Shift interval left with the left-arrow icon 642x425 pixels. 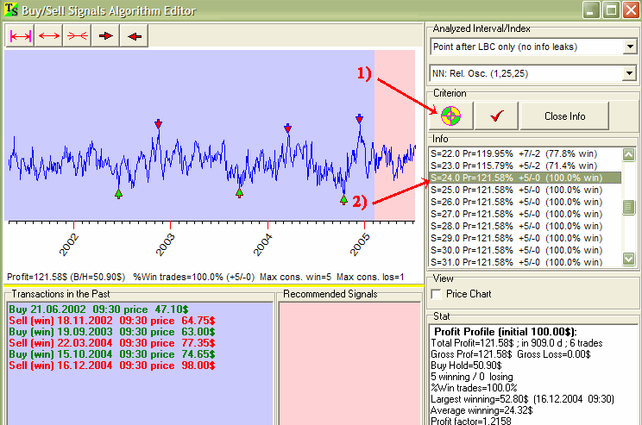click(x=135, y=36)
